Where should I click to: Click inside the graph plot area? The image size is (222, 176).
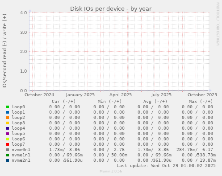pyautogui.click(x=119, y=52)
